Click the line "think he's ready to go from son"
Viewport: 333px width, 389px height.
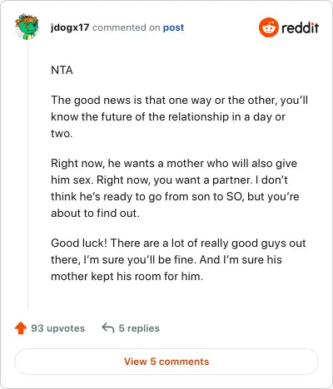[175, 197]
